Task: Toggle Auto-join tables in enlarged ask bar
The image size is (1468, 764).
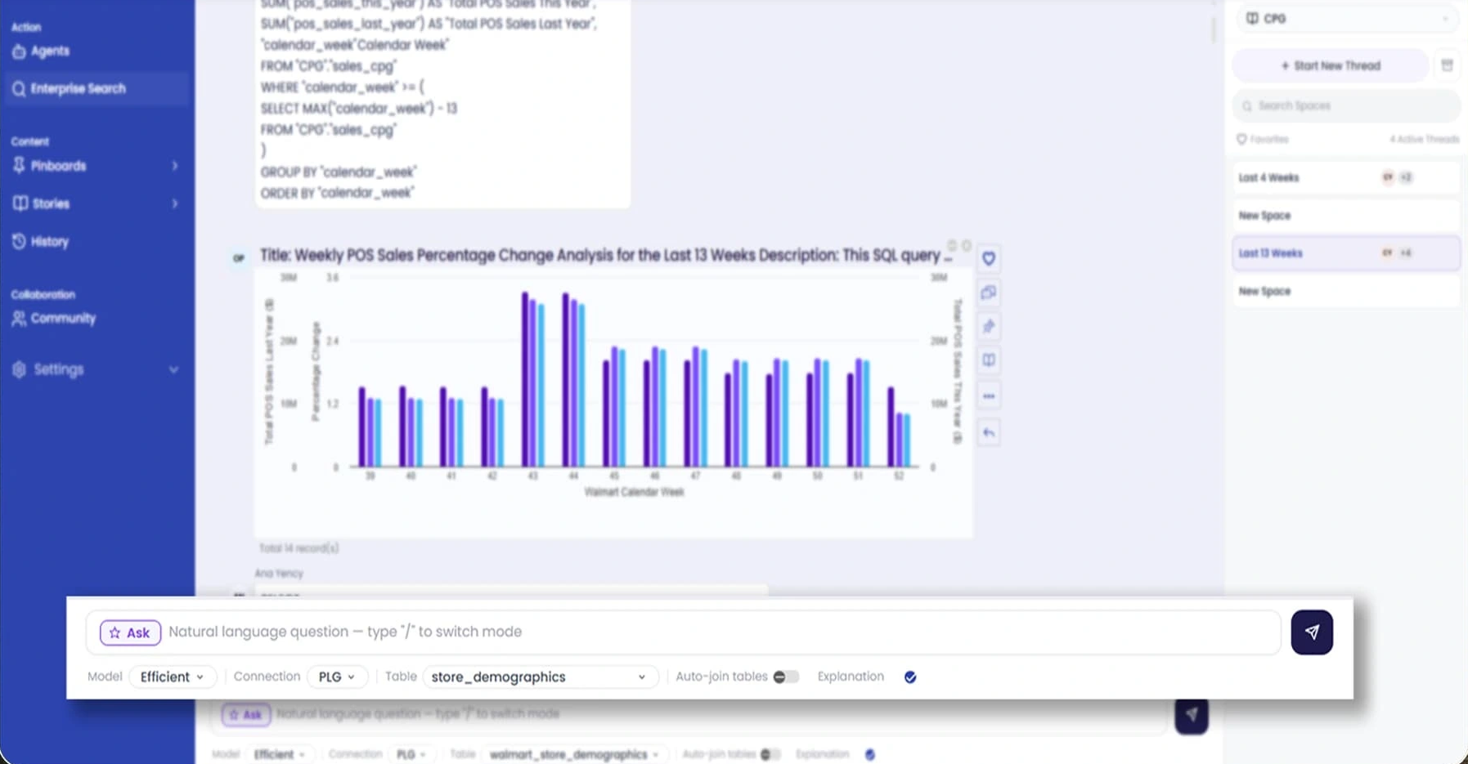Action: pos(786,677)
